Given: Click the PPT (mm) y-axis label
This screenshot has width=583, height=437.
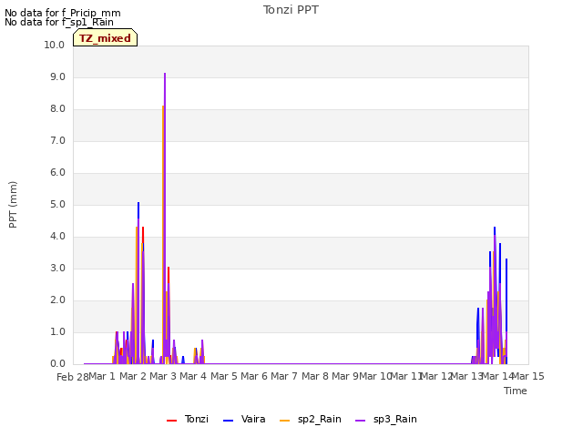Looking at the screenshot, I should click(x=13, y=205).
